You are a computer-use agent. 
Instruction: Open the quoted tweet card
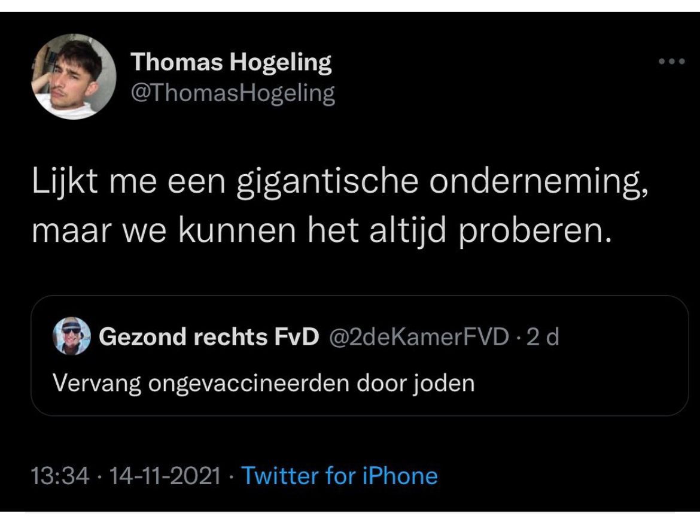(360, 355)
